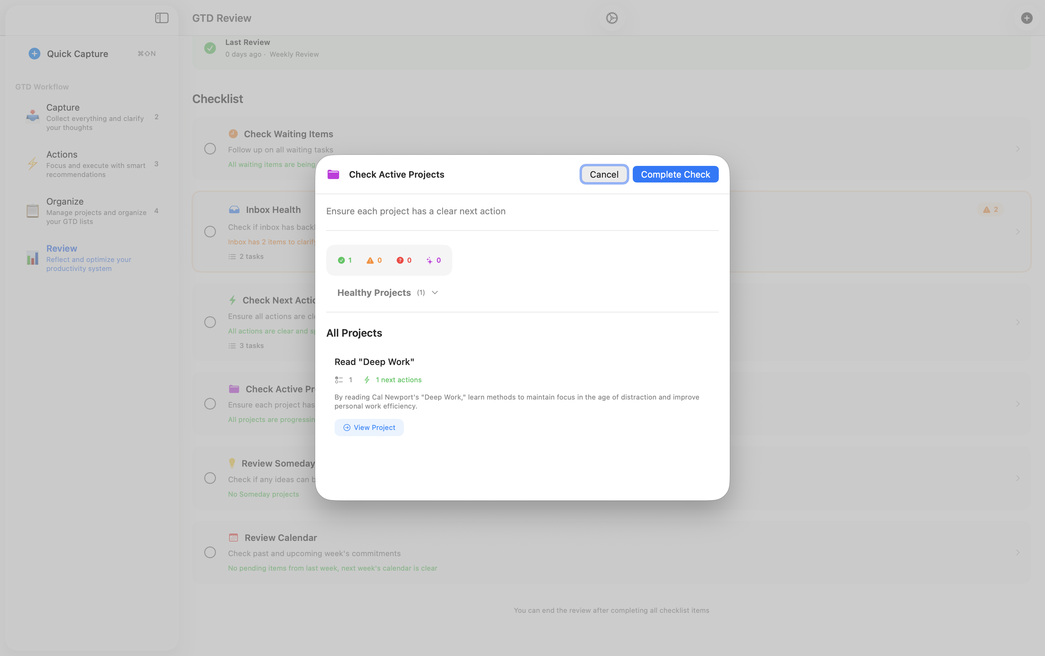Open the Review Calendar row chevron
The width and height of the screenshot is (1045, 656).
coord(1018,552)
